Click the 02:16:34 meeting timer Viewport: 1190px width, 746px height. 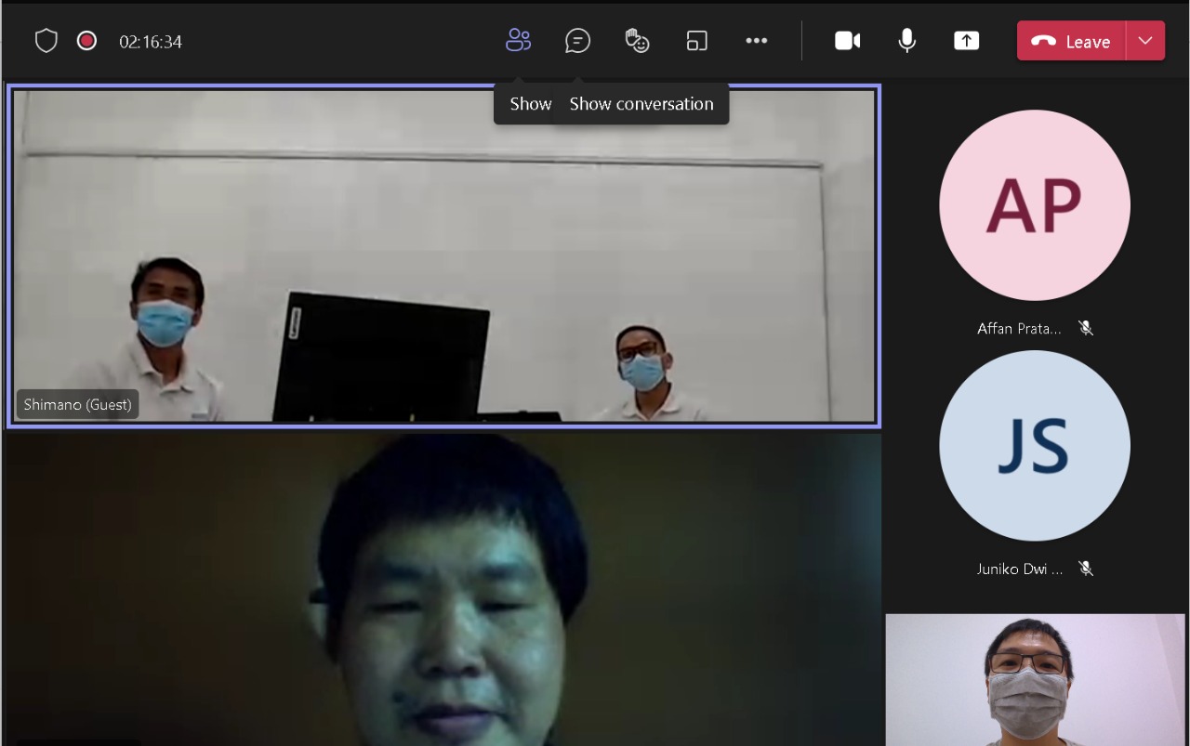pos(151,42)
